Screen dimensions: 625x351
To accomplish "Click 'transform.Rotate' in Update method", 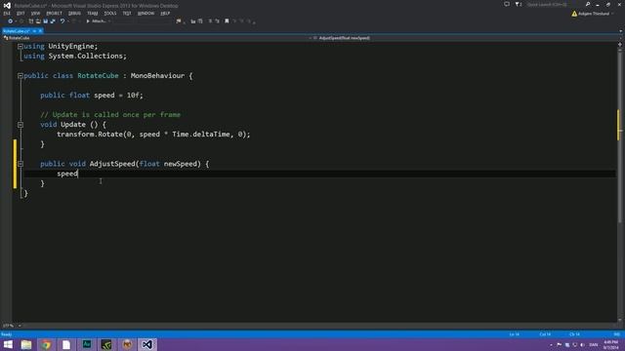I will 90,135.
